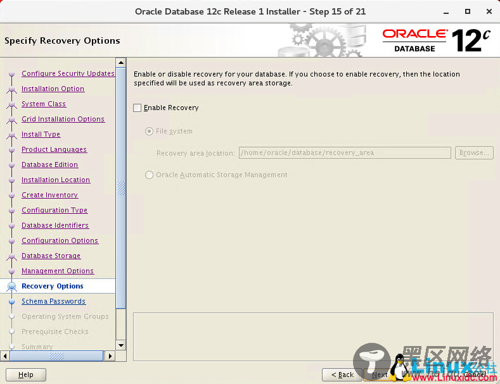The width and height of the screenshot is (500, 384).
Task: Go to Installation Option step
Action: pos(53,89)
